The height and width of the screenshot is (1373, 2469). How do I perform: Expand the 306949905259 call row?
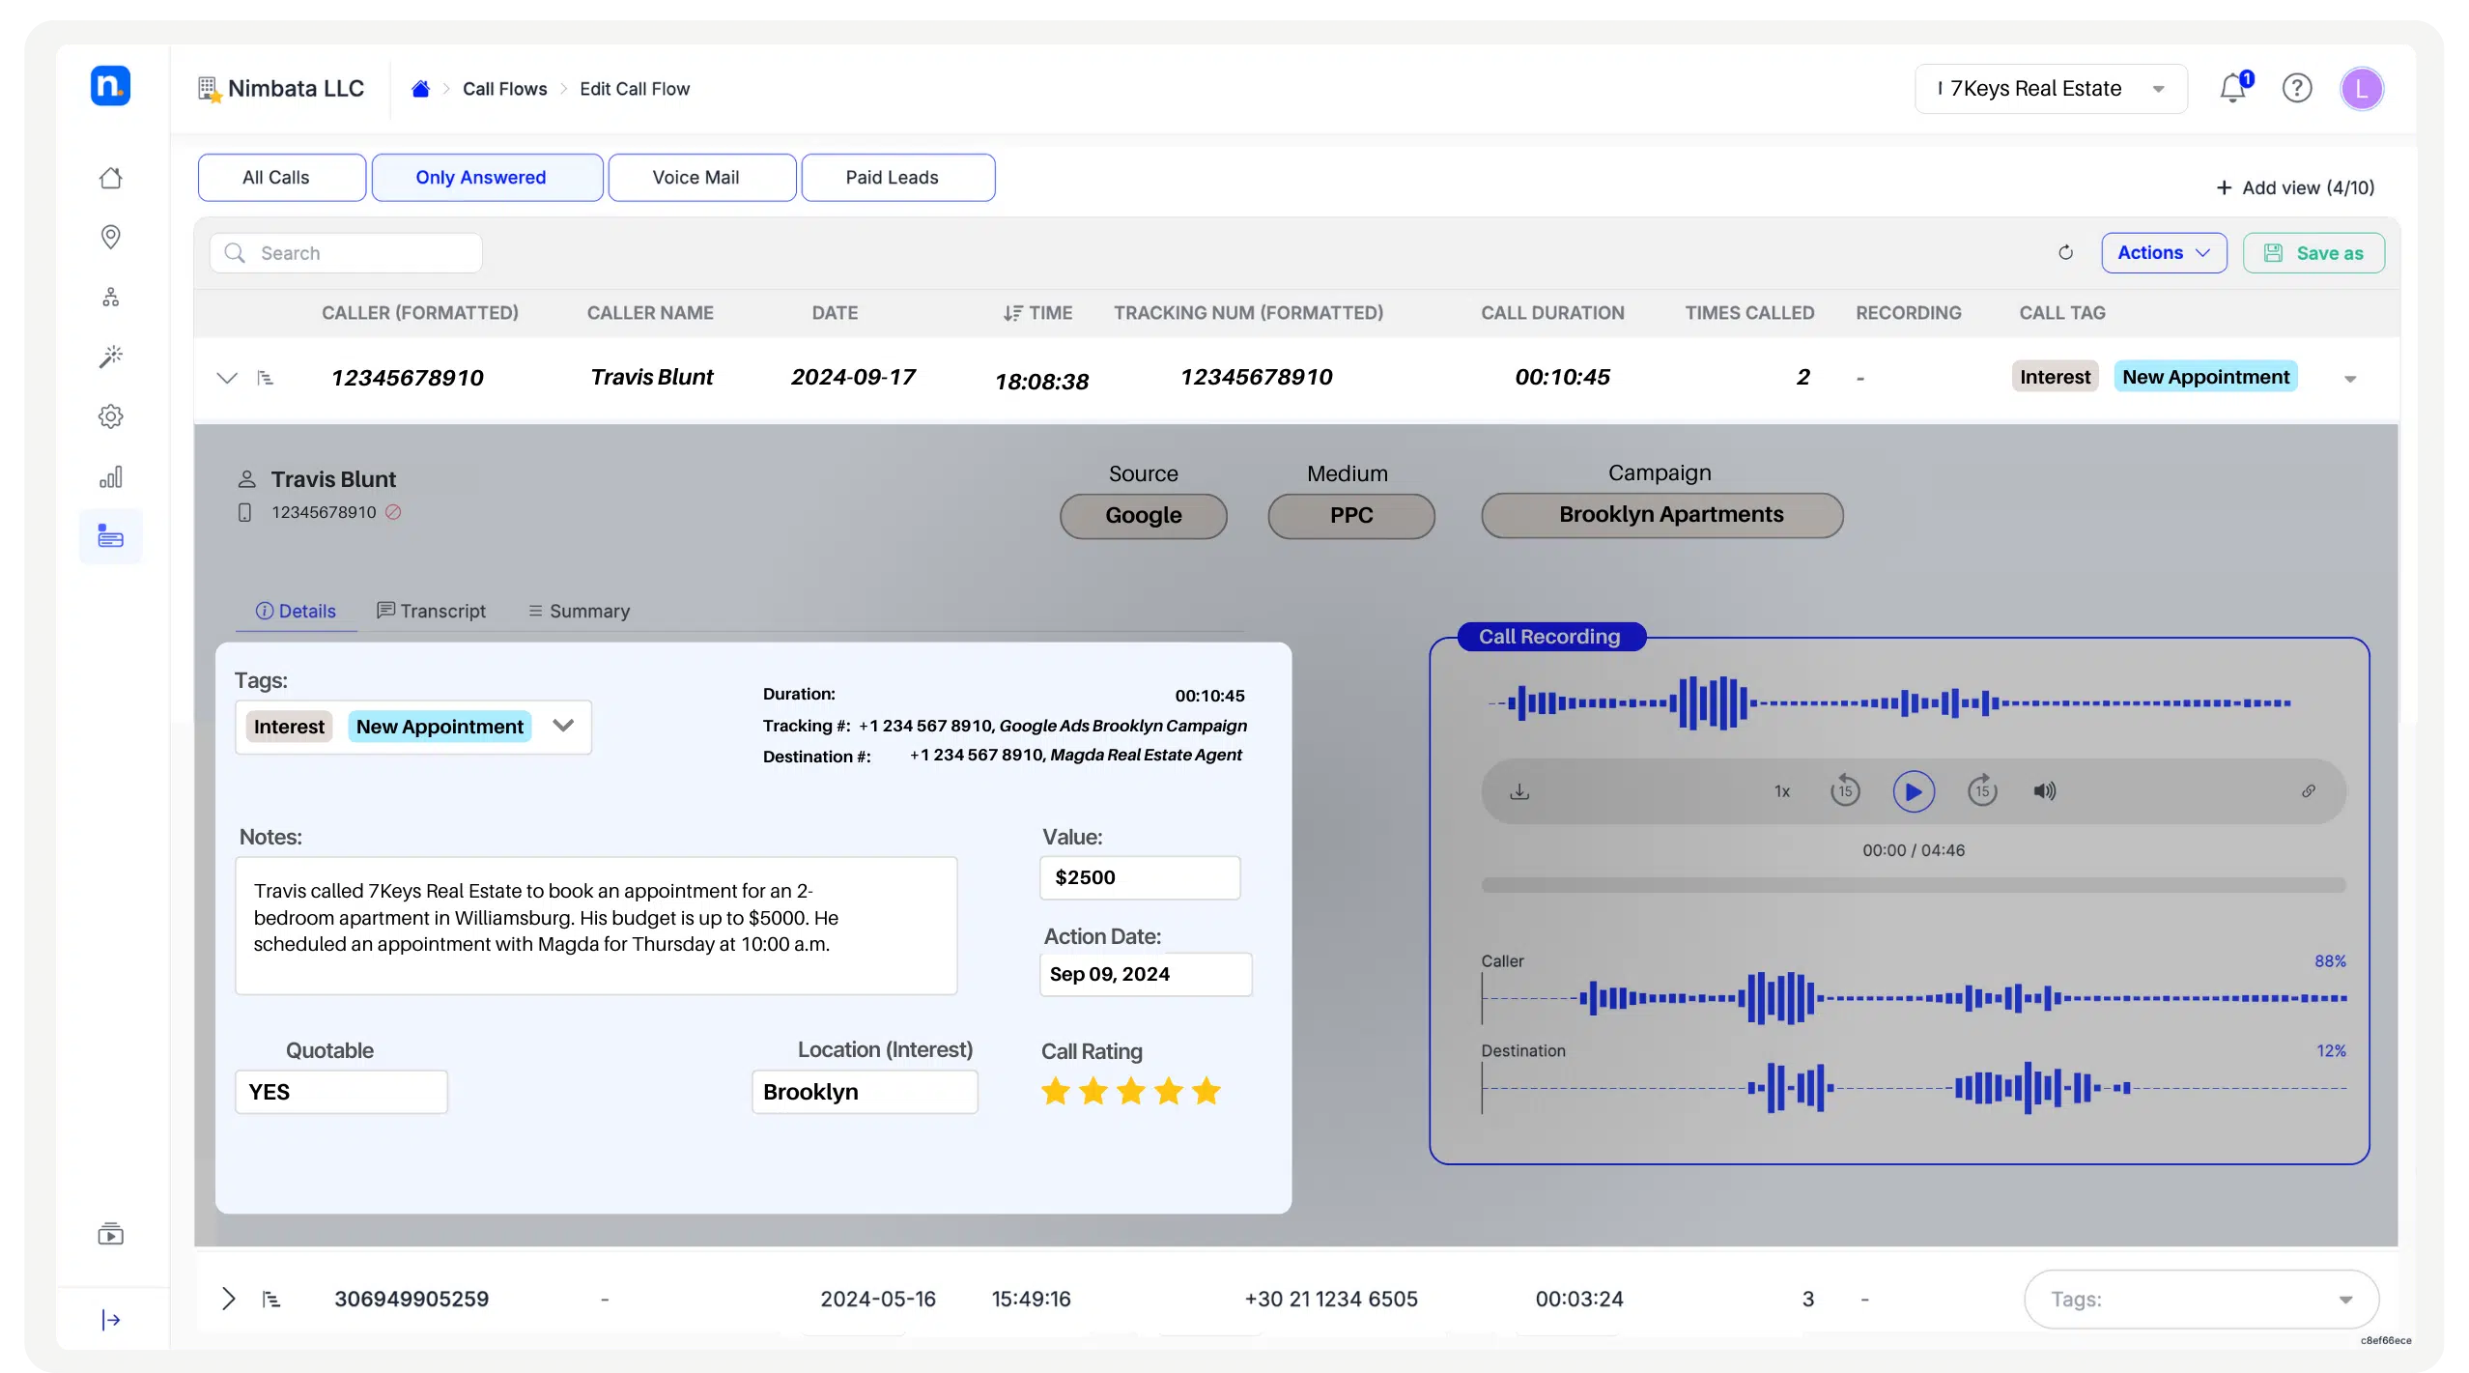228,1299
